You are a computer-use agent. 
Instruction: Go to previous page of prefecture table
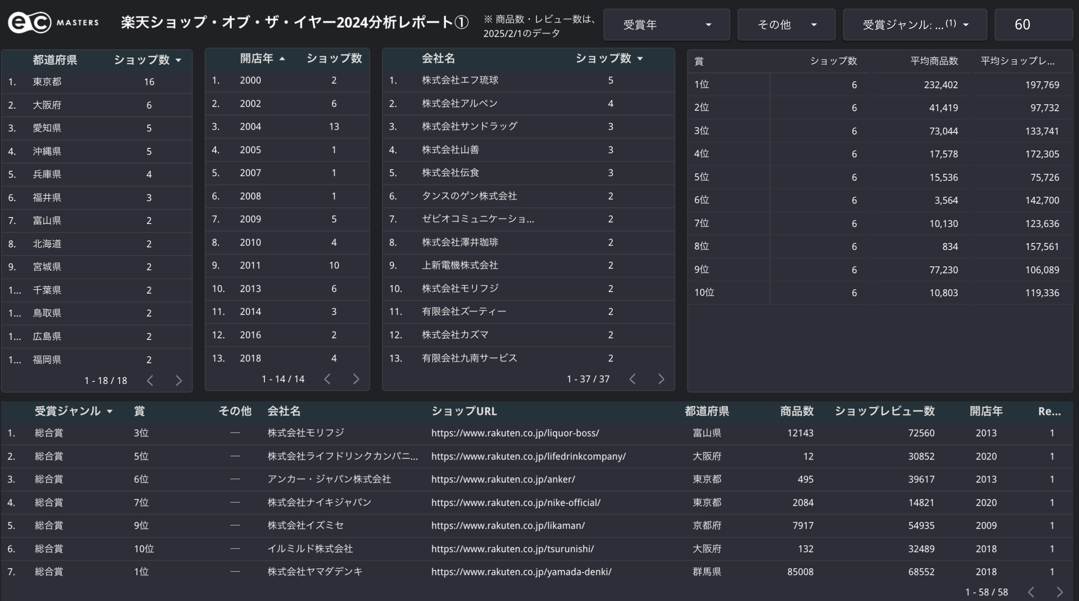[150, 380]
